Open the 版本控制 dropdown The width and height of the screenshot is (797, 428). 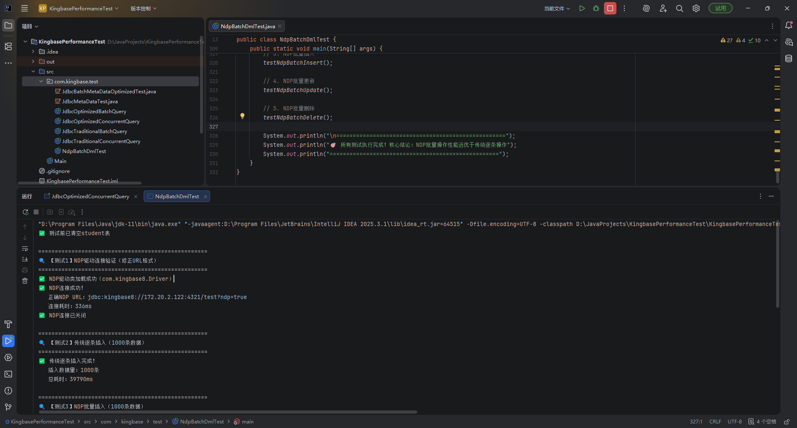(144, 8)
